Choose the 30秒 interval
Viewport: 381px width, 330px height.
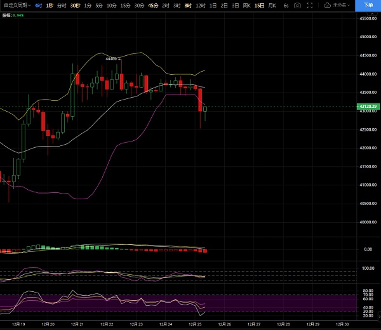tap(76, 5)
